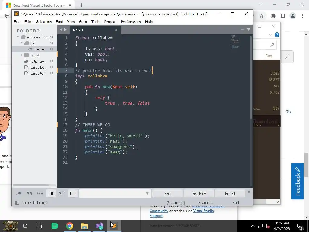Open the tab list dropdown arrow
This screenshot has width=309, height=232.
249,30
